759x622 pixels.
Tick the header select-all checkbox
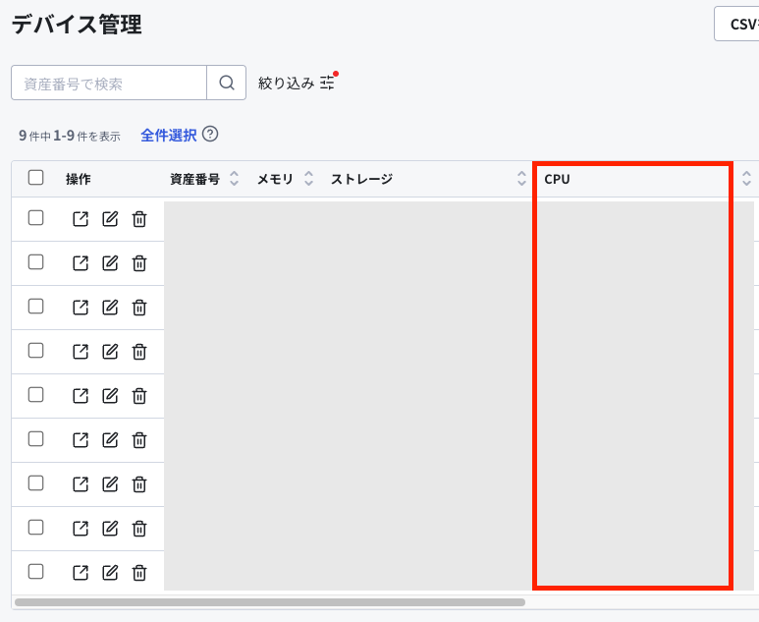pos(35,177)
